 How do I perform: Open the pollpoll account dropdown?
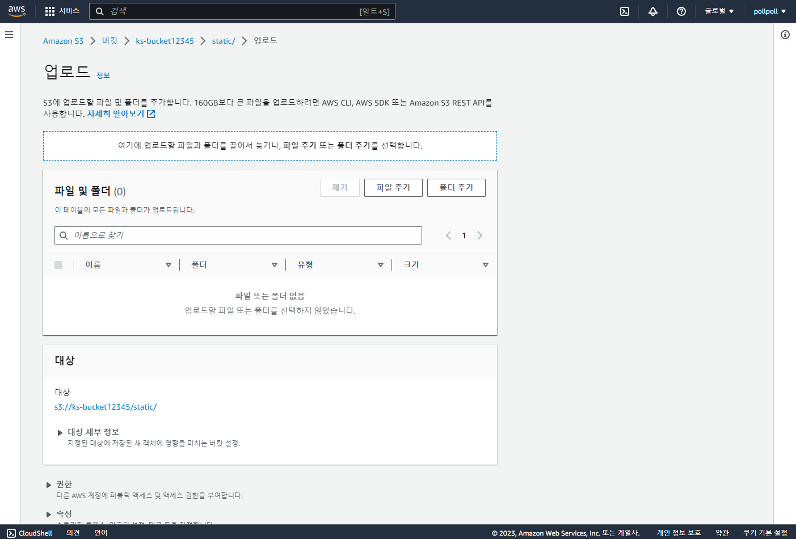pos(770,11)
